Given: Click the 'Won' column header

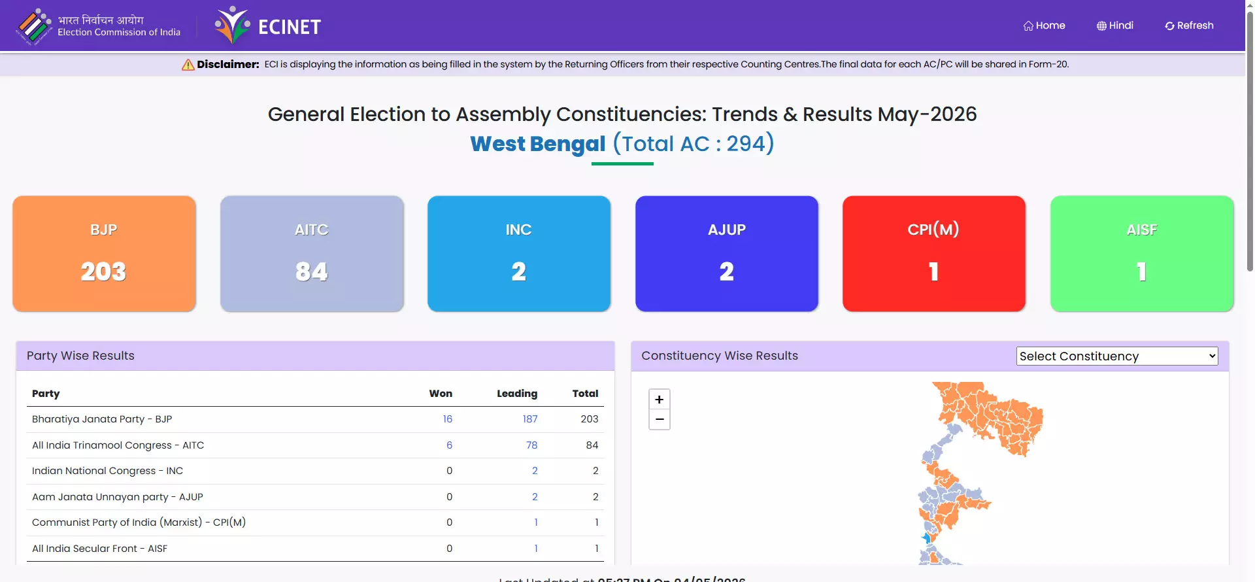Looking at the screenshot, I should click(x=441, y=394).
